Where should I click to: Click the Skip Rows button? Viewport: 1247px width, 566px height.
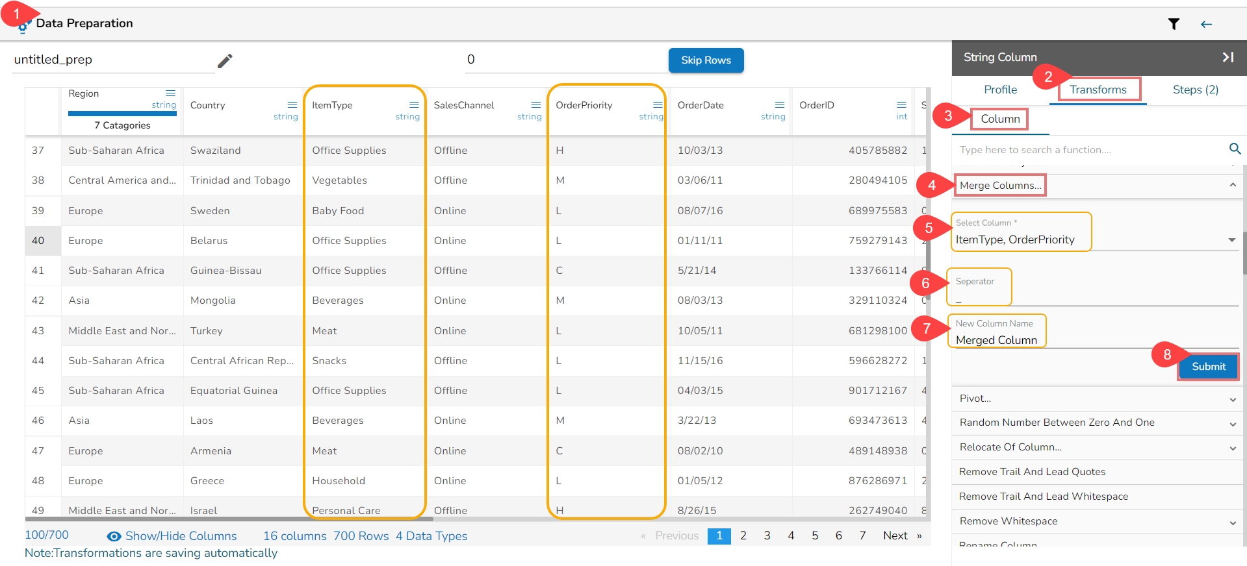706,60
